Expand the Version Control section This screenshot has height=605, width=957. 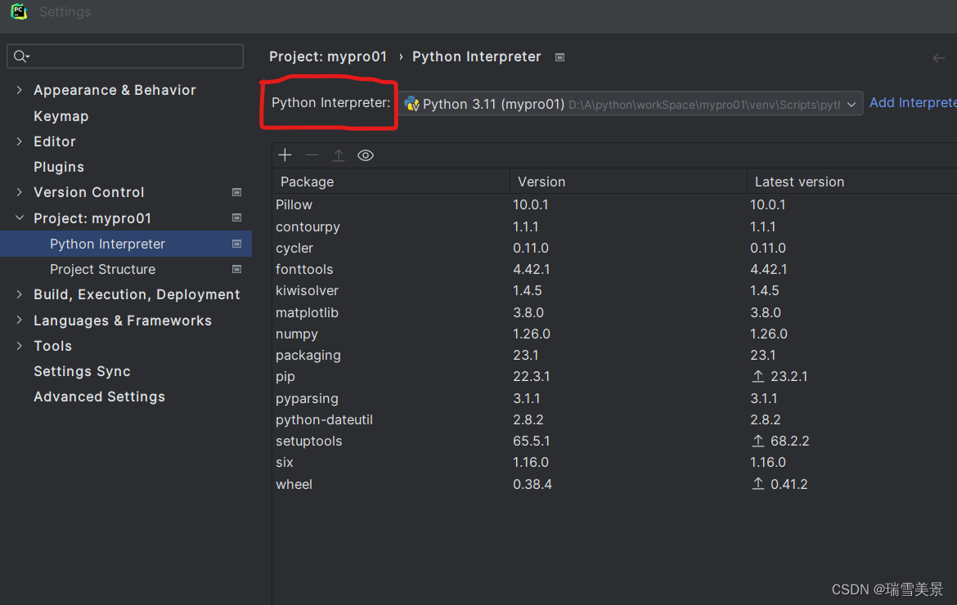(20, 192)
